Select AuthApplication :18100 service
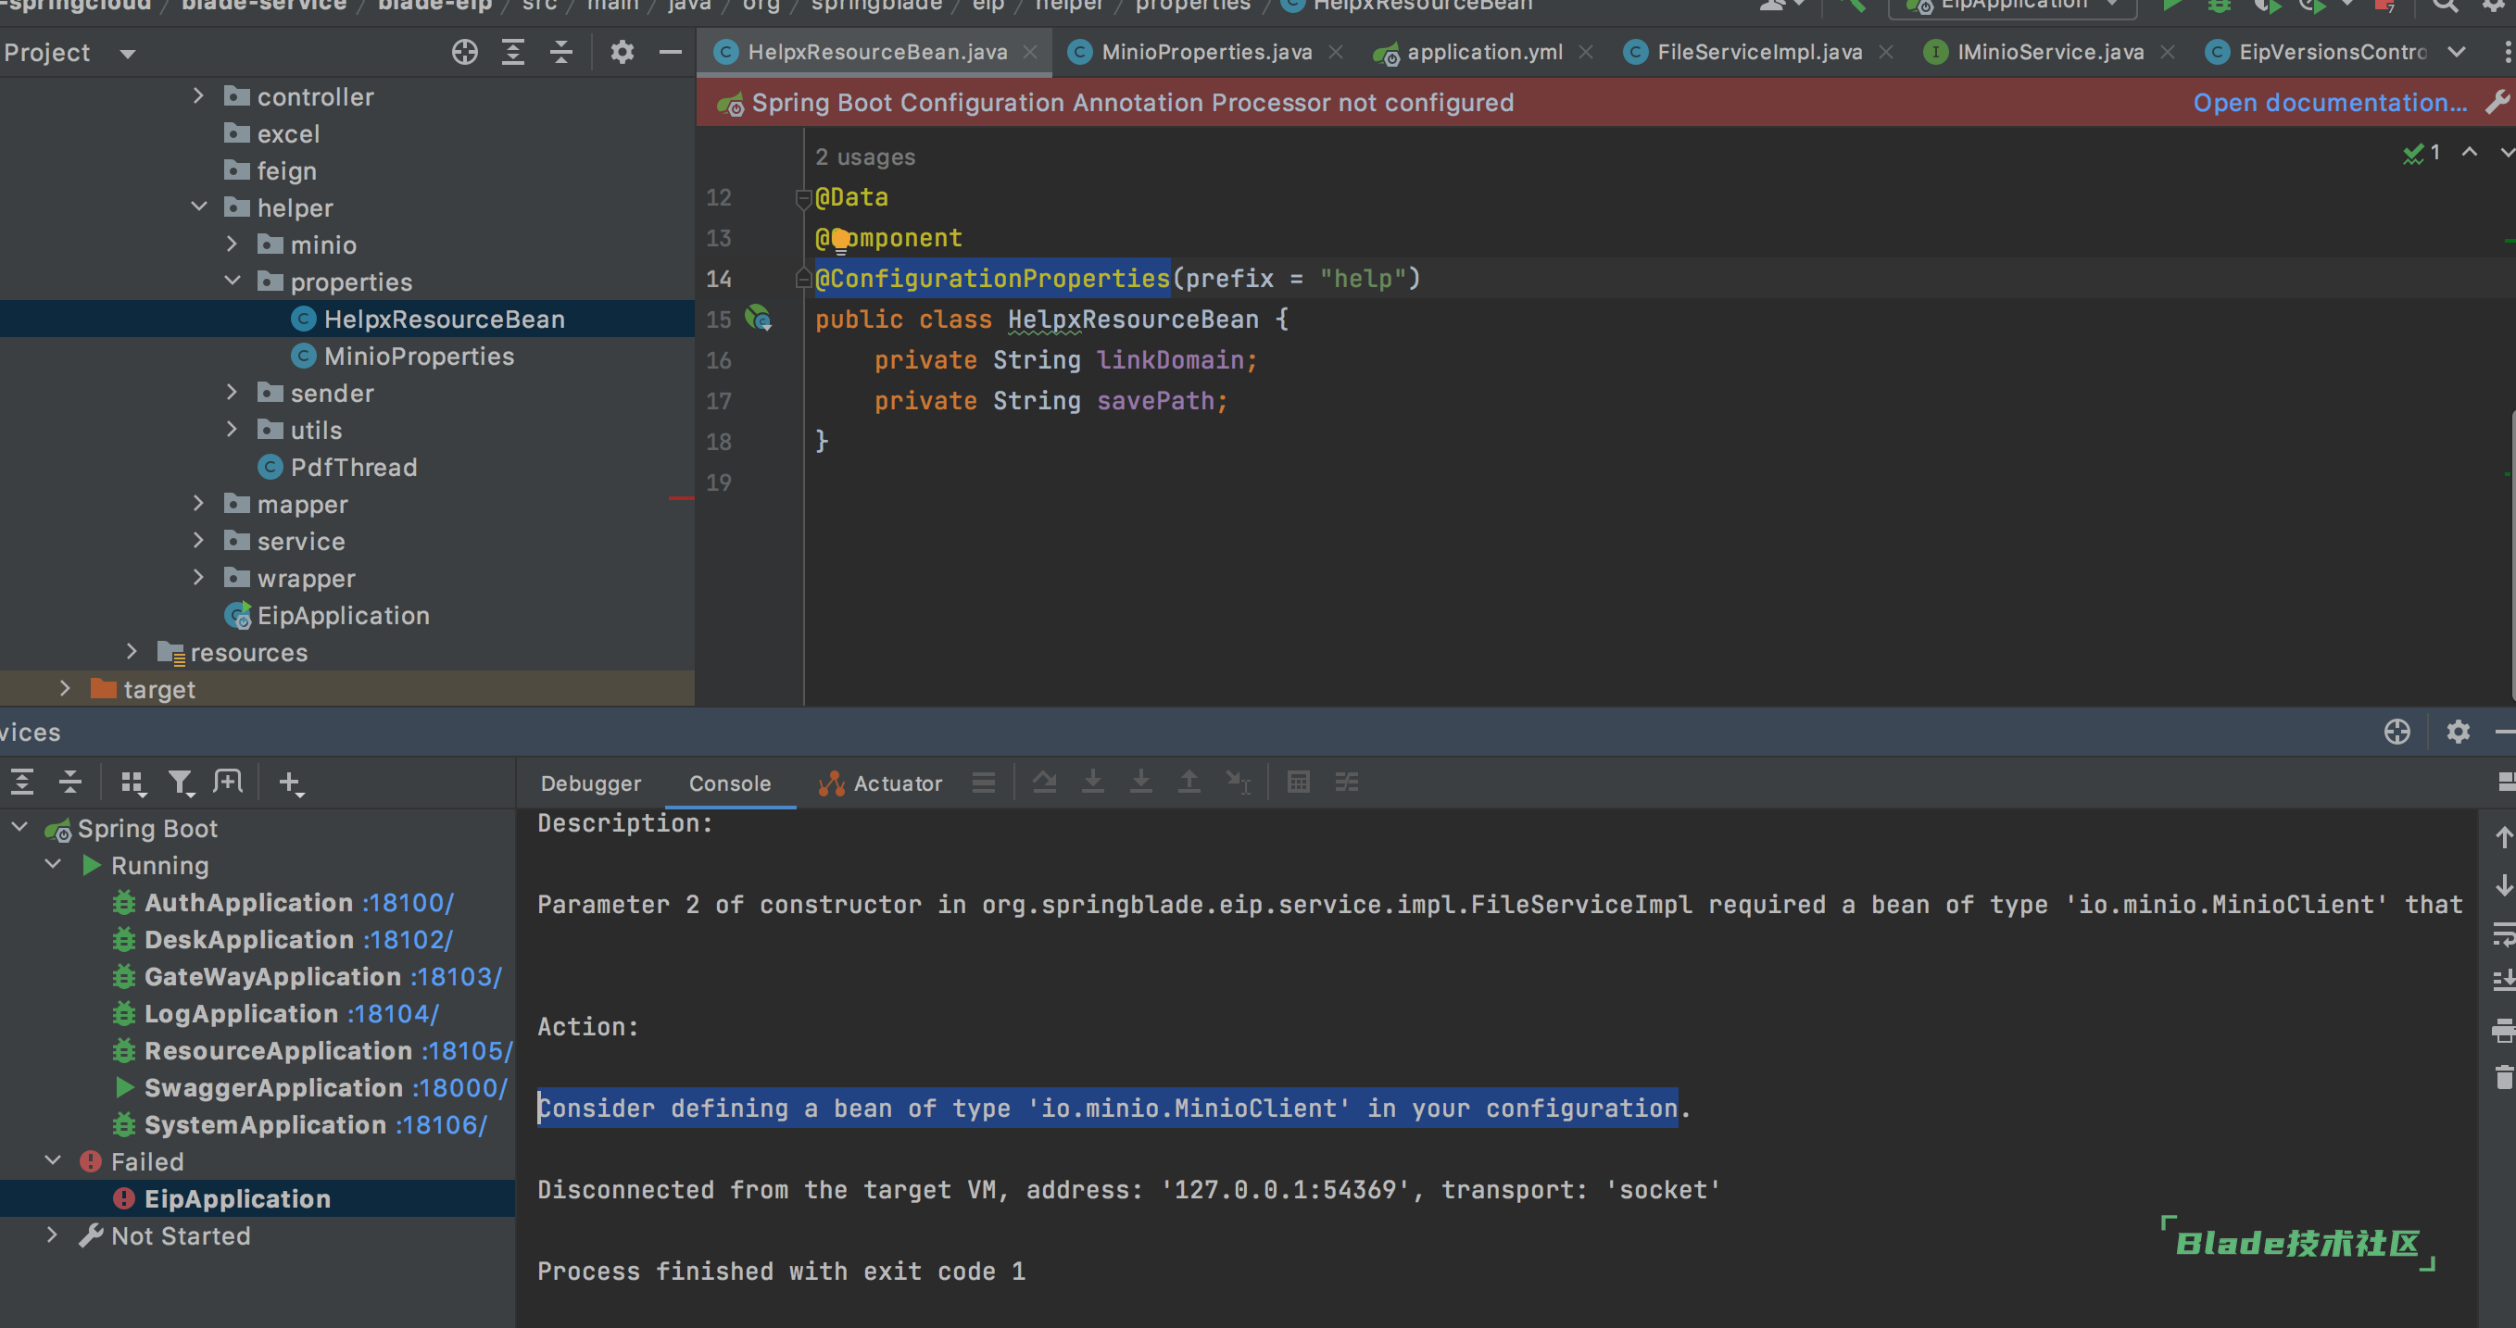This screenshot has height=1328, width=2516. 298,902
